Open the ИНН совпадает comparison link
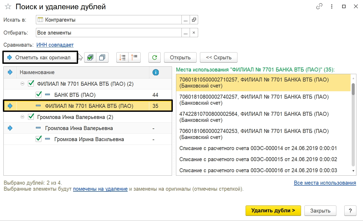This screenshot has height=221, width=363. pyautogui.click(x=55, y=45)
